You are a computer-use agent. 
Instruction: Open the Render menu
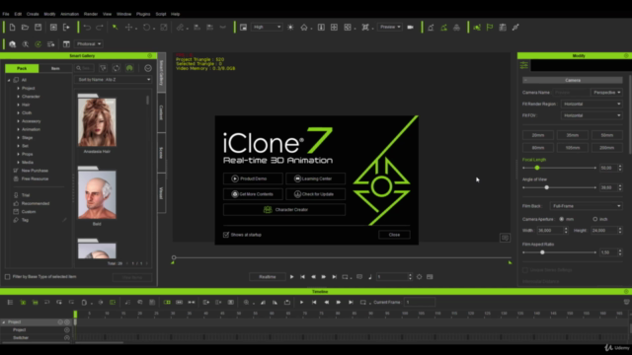pos(91,14)
